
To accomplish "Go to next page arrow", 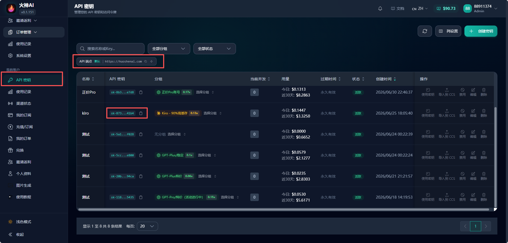I will tap(486, 226).
